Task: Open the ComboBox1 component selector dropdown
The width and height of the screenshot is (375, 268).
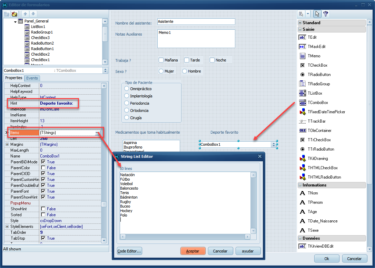Action: pyautogui.click(x=105, y=70)
